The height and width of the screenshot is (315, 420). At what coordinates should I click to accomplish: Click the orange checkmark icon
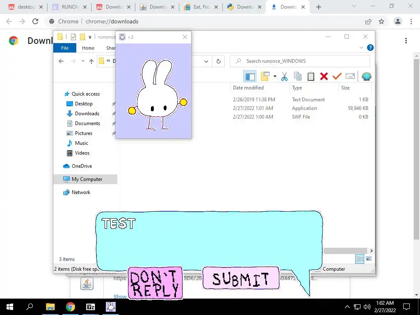click(337, 76)
